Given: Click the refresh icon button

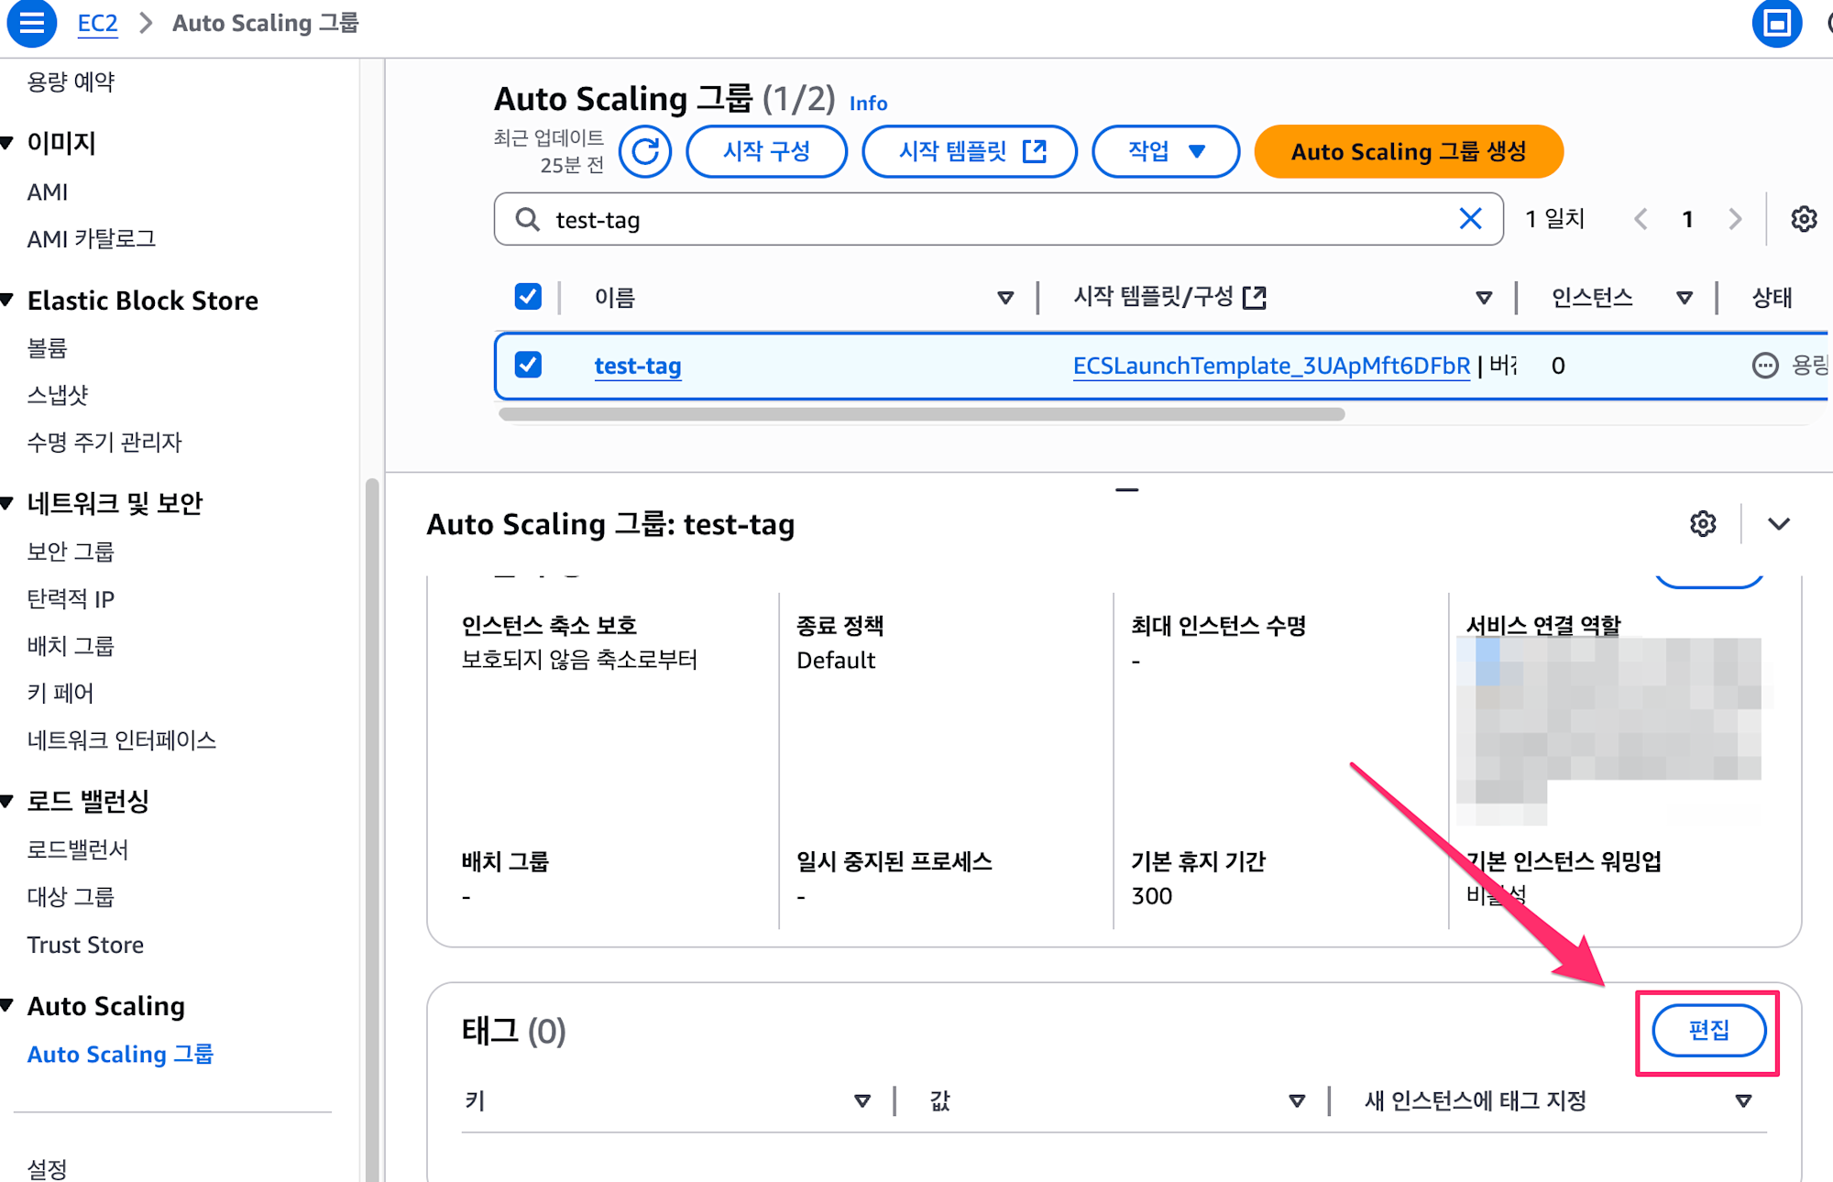Looking at the screenshot, I should point(645,151).
